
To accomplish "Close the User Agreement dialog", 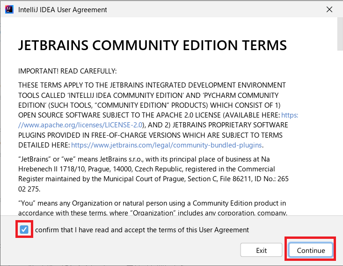I will [x=329, y=9].
